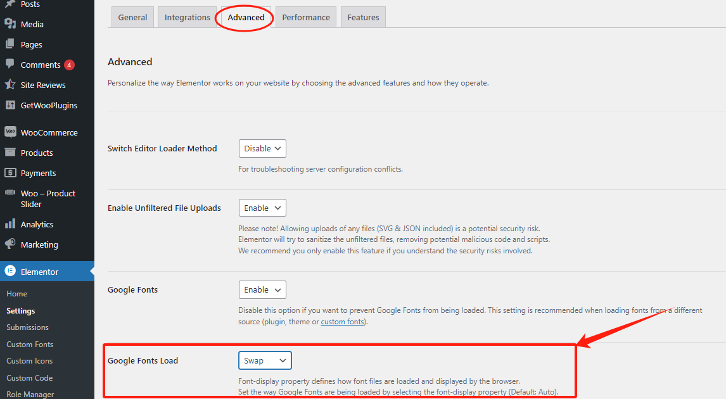726x399 pixels.
Task: Open Elementor Submissions page
Action: [x=28, y=327]
